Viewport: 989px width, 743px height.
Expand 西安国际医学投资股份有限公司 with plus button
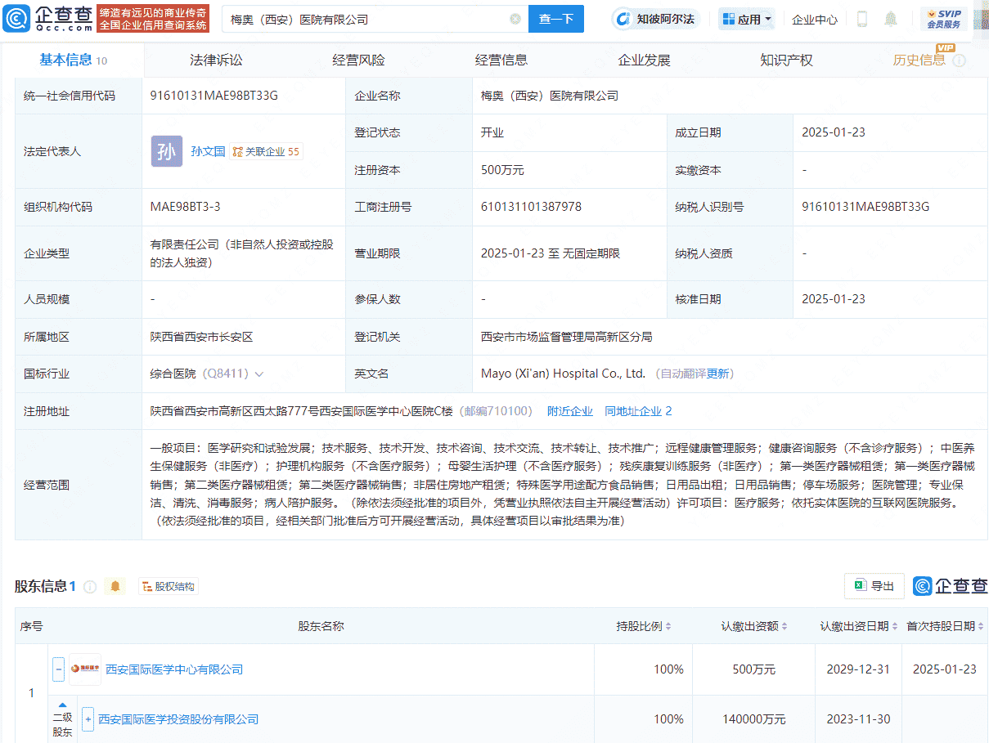(87, 718)
